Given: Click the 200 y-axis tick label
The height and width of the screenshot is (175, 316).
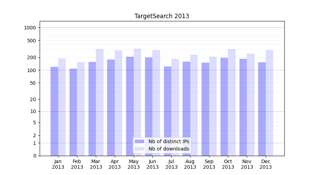Looking at the screenshot, I should pos(32,57).
